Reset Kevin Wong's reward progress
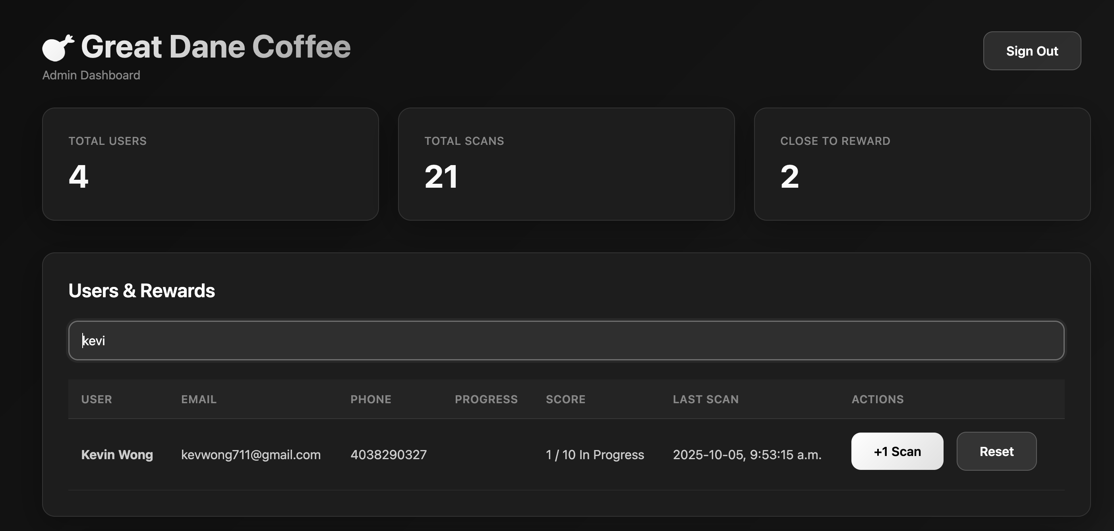This screenshot has width=1114, height=531. click(996, 452)
